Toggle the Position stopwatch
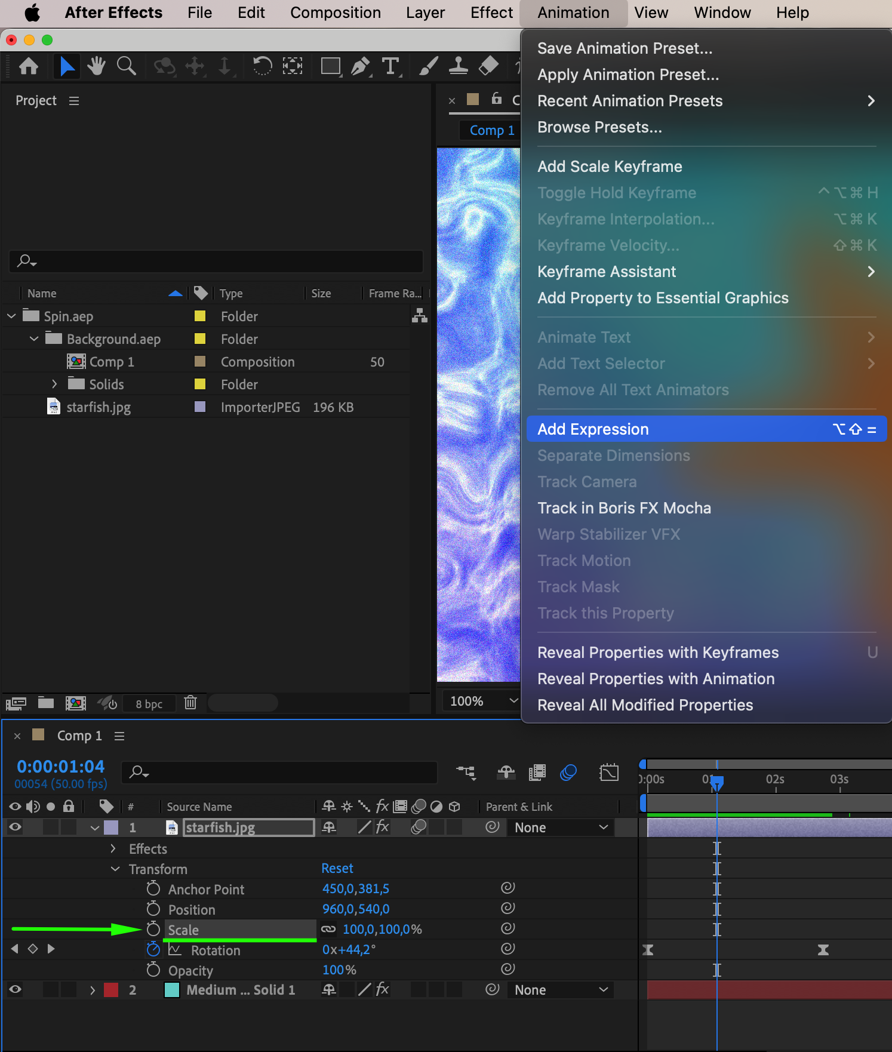This screenshot has width=892, height=1052. [153, 908]
